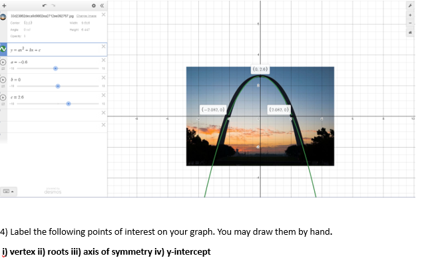Play the animation for slider b
Viewport: 422px width, 266px height.
pos(3,80)
